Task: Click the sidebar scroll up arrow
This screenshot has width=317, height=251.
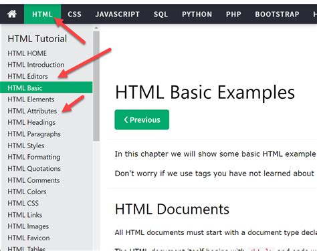Action: tap(96, 28)
